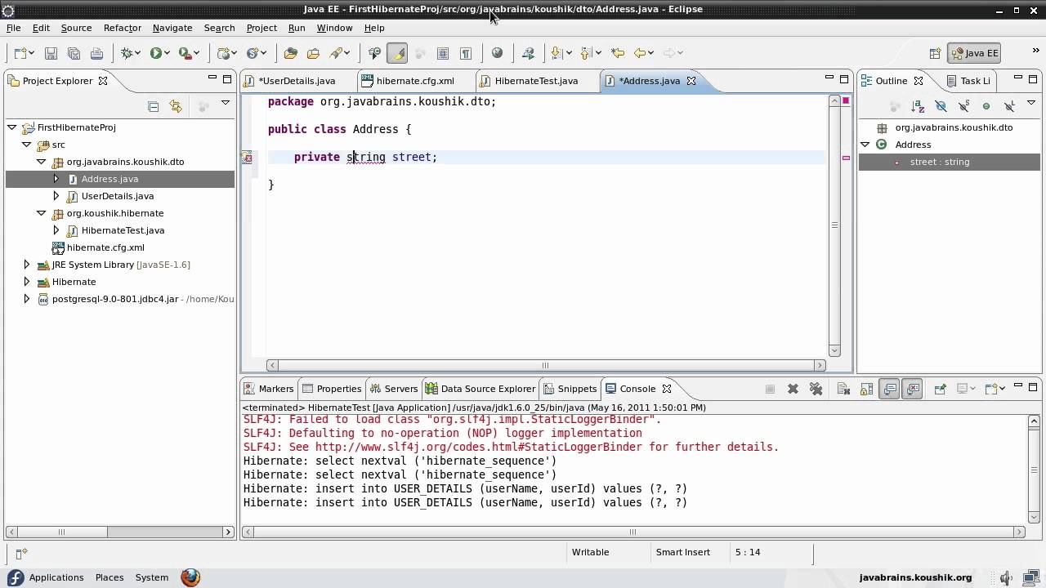The height and width of the screenshot is (588, 1046).
Task: Click the Print toolbar icon
Action: [x=96, y=53]
